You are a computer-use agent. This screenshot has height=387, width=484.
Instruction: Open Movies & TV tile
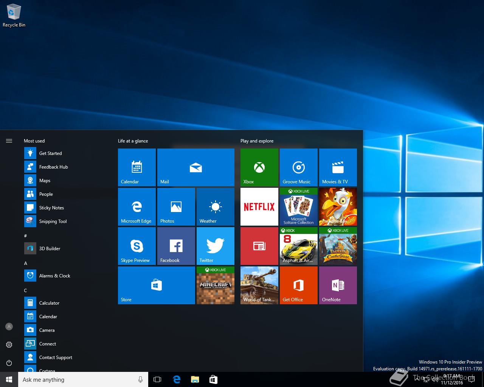point(338,167)
